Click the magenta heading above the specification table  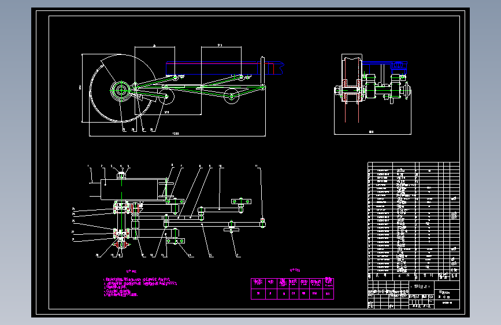(295, 270)
